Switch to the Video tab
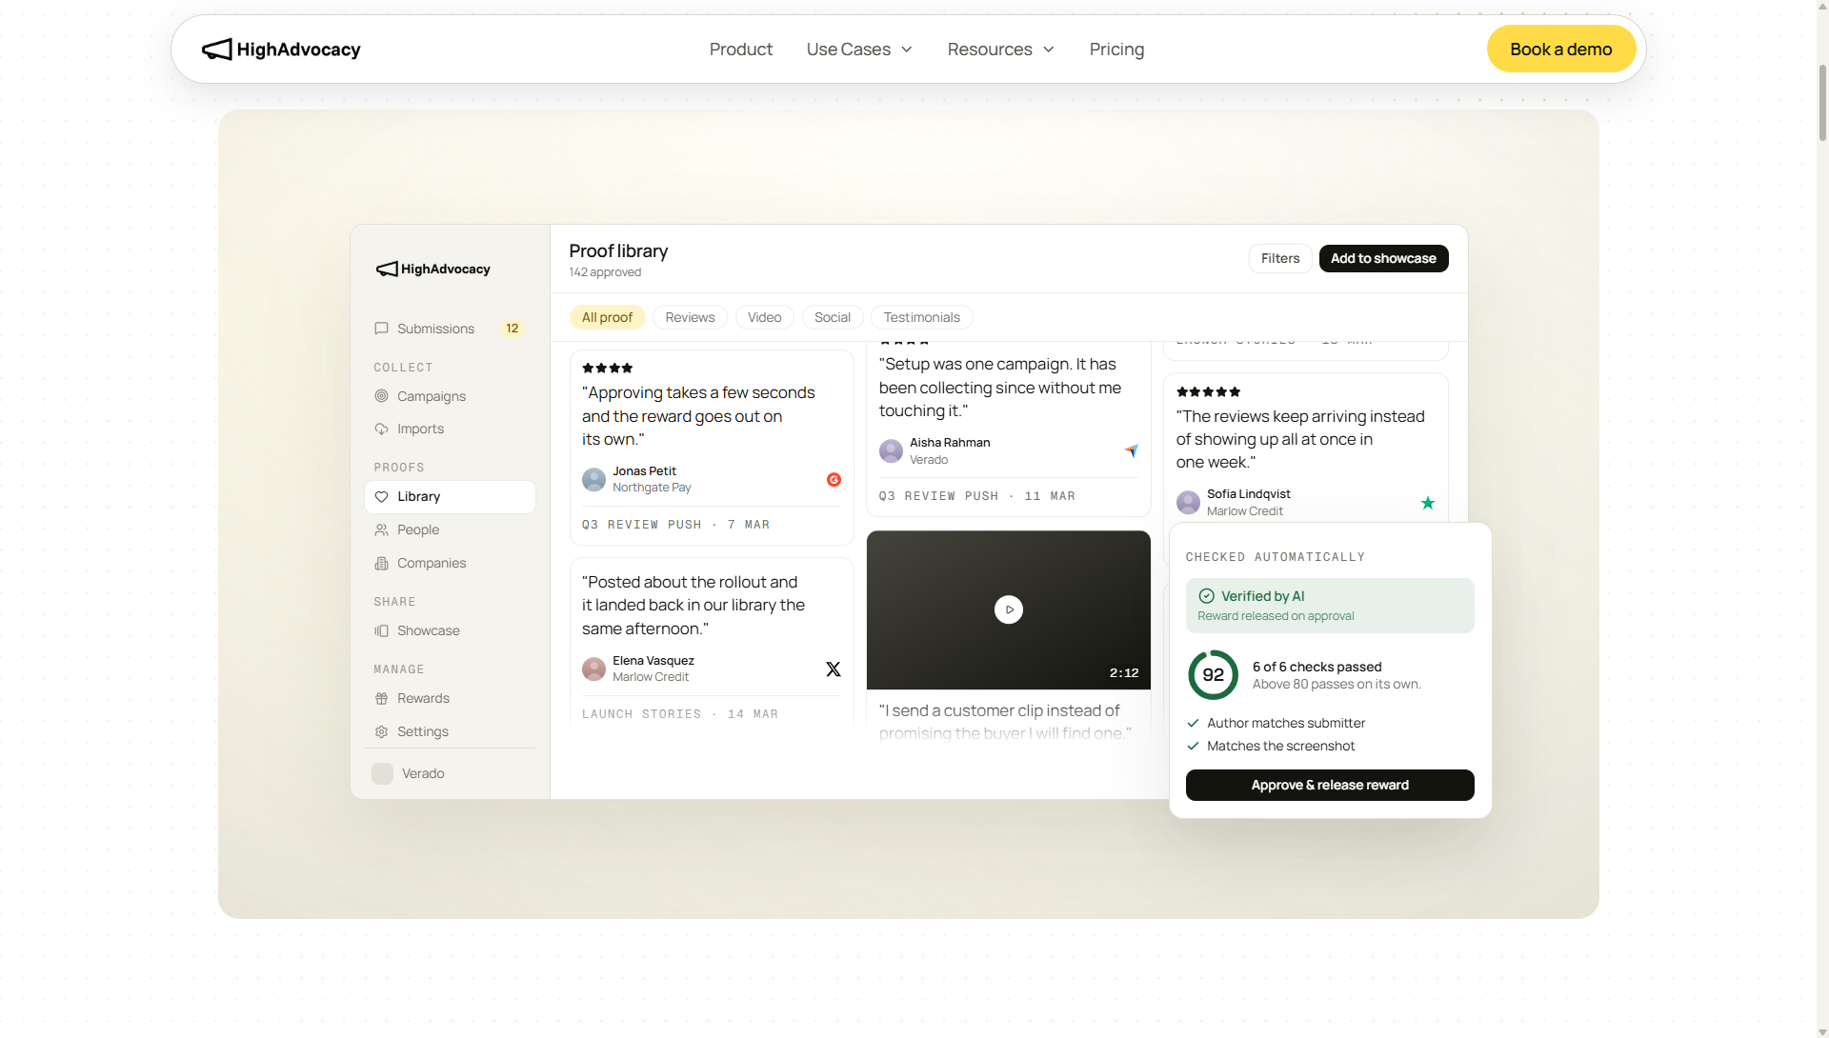This screenshot has height=1038, width=1829. (764, 318)
